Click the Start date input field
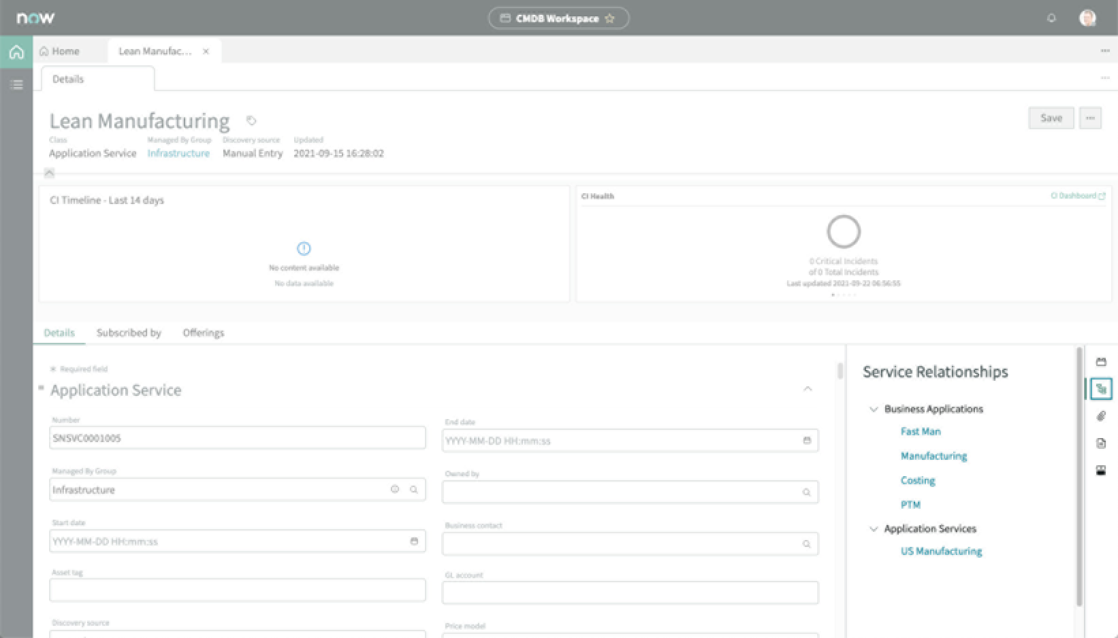The image size is (1118, 638). (238, 541)
